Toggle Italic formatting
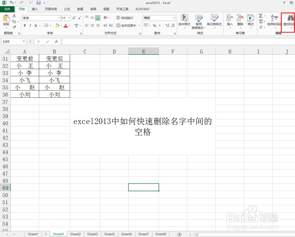The height and width of the screenshot is (237, 295). (x=30, y=25)
